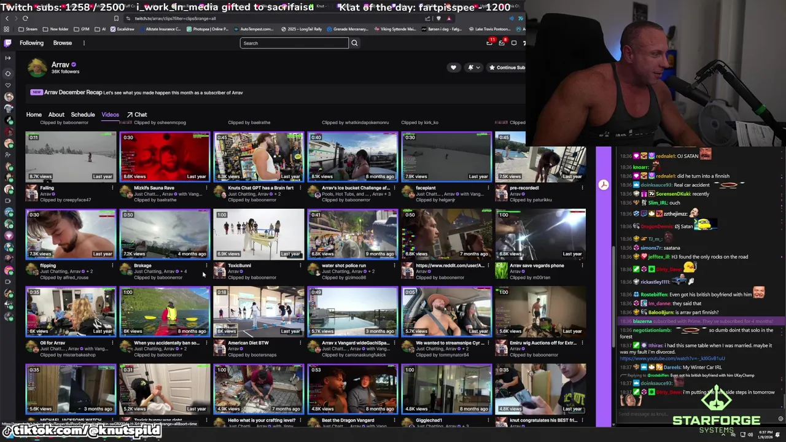Open options menu for water shot police run
This screenshot has width=786, height=442.
click(x=394, y=265)
